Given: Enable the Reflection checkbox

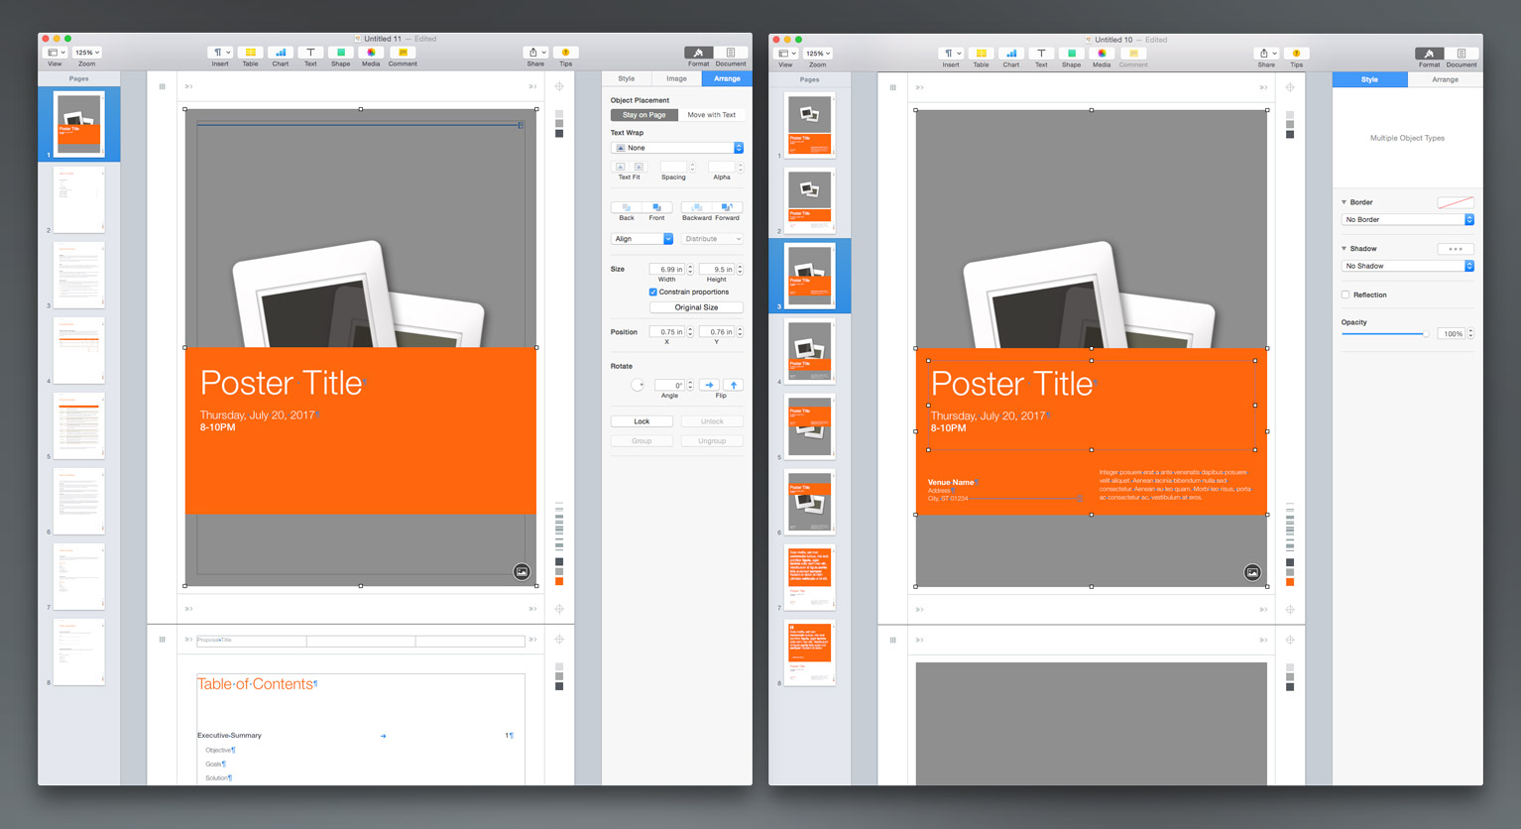Looking at the screenshot, I should pyautogui.click(x=1345, y=296).
